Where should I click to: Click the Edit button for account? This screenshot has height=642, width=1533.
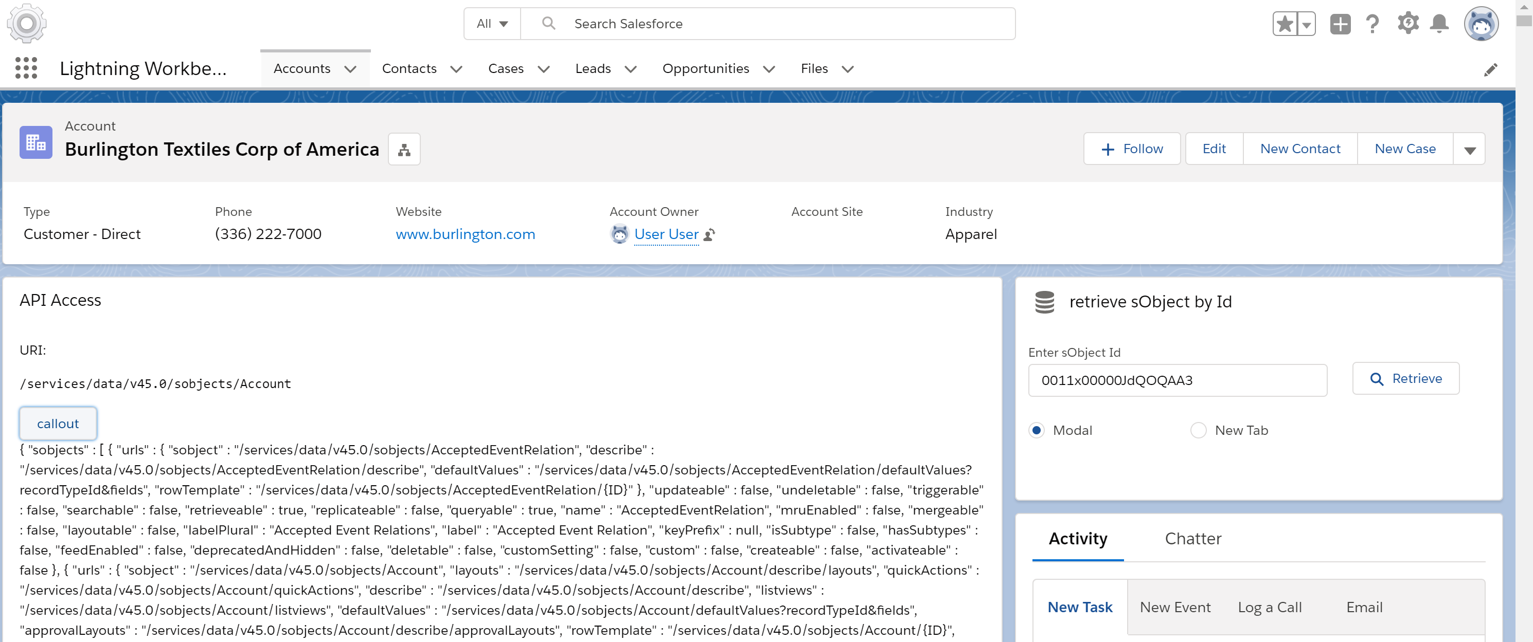[1214, 148]
